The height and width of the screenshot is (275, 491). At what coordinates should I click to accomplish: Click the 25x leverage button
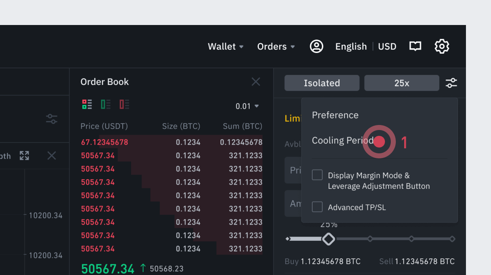click(402, 83)
